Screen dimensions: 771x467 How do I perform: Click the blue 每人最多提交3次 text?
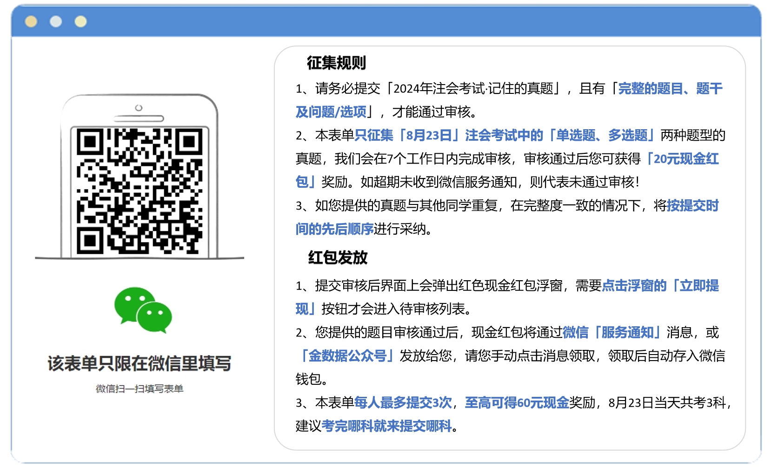[x=403, y=403]
